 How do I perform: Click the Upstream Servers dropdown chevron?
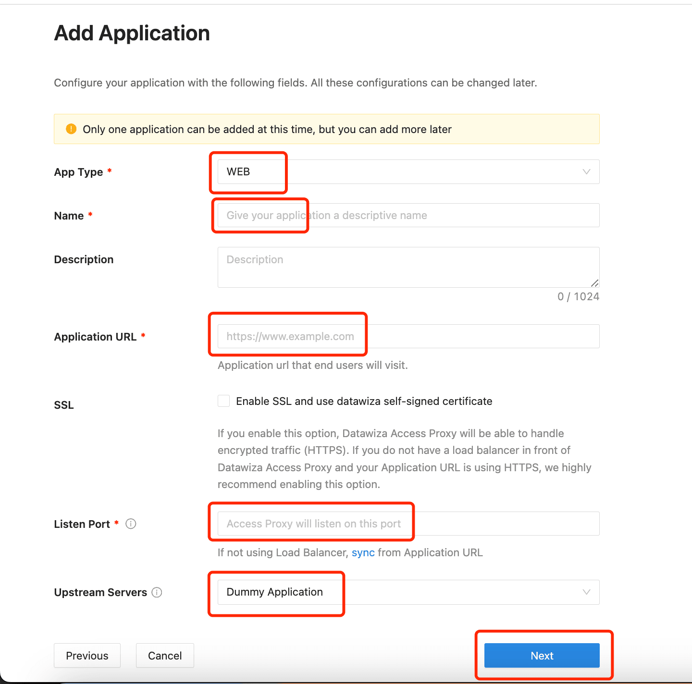pyautogui.click(x=586, y=592)
